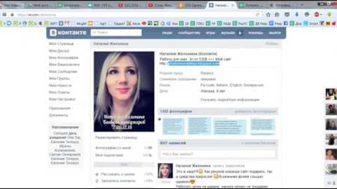The height and width of the screenshot is (189, 337).
Task: Click the large profile photo
Action: tap(124, 91)
